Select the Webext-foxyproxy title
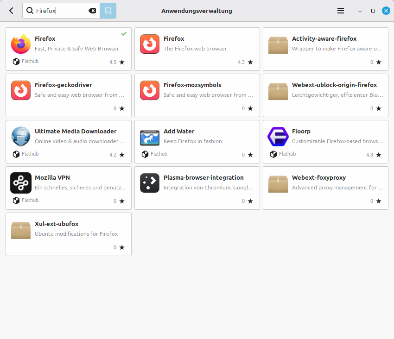Image resolution: width=394 pixels, height=339 pixels. [x=319, y=178]
